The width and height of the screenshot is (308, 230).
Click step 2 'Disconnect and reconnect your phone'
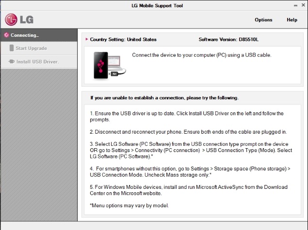tap(188, 132)
